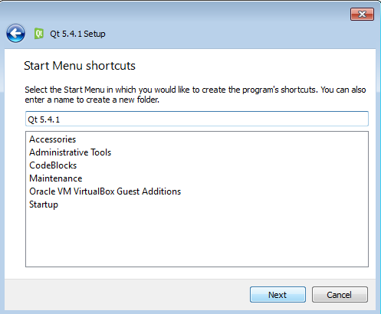Go back using the blue arrow button
The width and height of the screenshot is (381, 314).
(x=15, y=34)
